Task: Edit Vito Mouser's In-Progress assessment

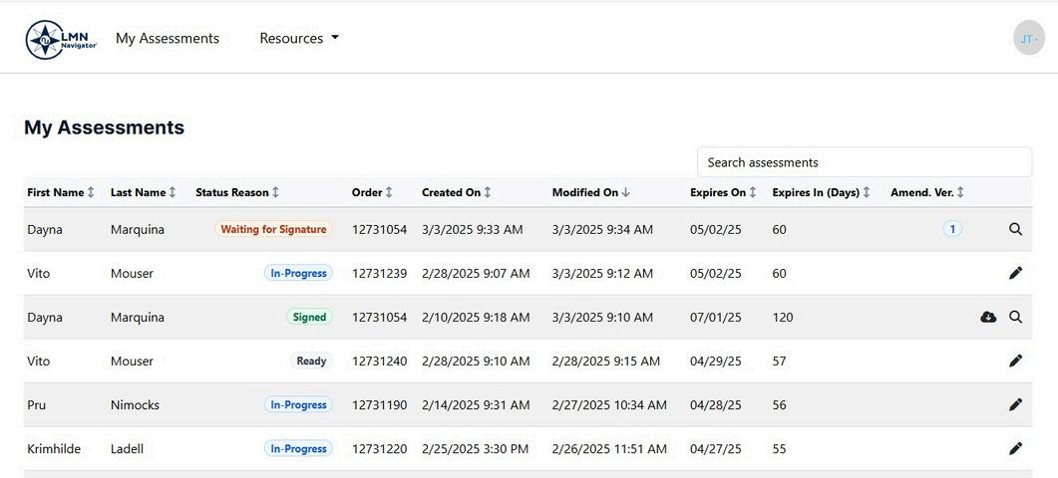Action: [1015, 273]
